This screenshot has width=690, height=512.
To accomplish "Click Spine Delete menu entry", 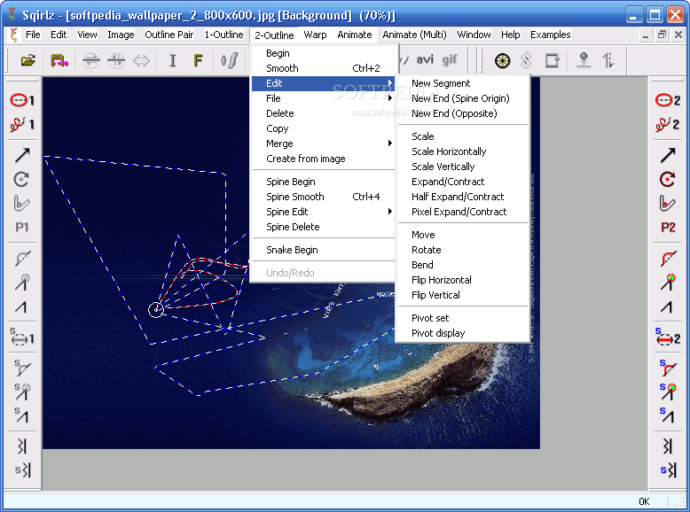I will pos(323,227).
